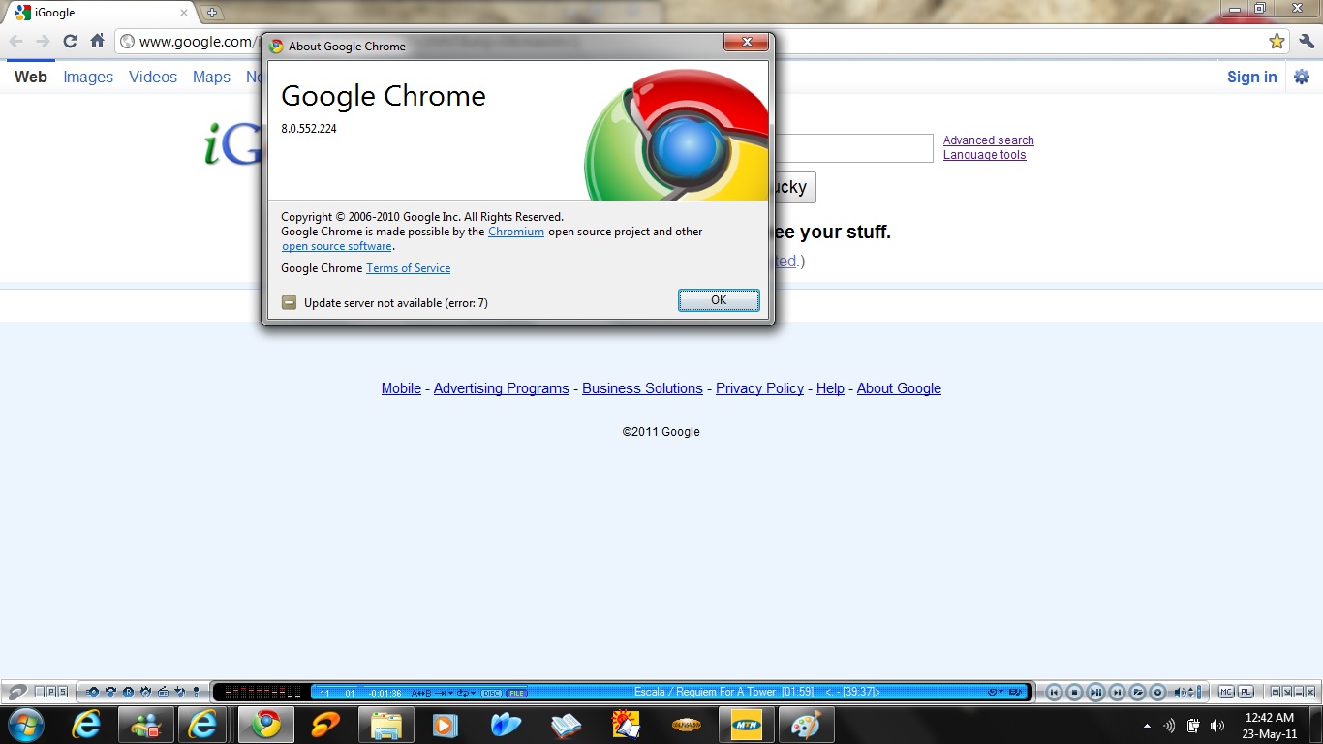Open the MTN app in the taskbar
The height and width of the screenshot is (744, 1323).
(745, 725)
